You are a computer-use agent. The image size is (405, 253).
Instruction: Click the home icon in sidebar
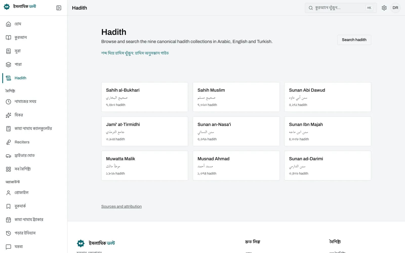click(x=8, y=24)
